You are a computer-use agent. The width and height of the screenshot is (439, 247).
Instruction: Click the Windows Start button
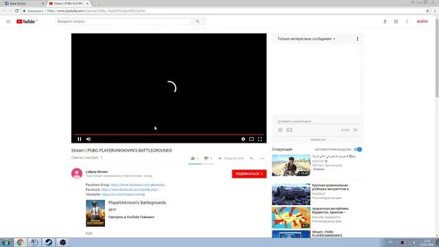tap(6, 242)
